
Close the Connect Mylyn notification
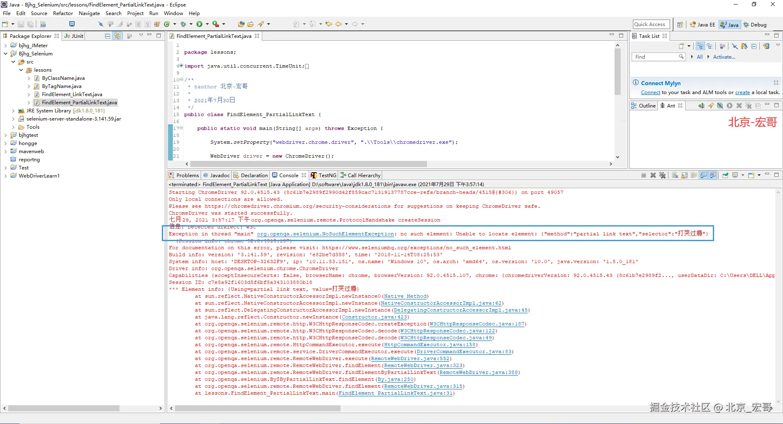776,83
